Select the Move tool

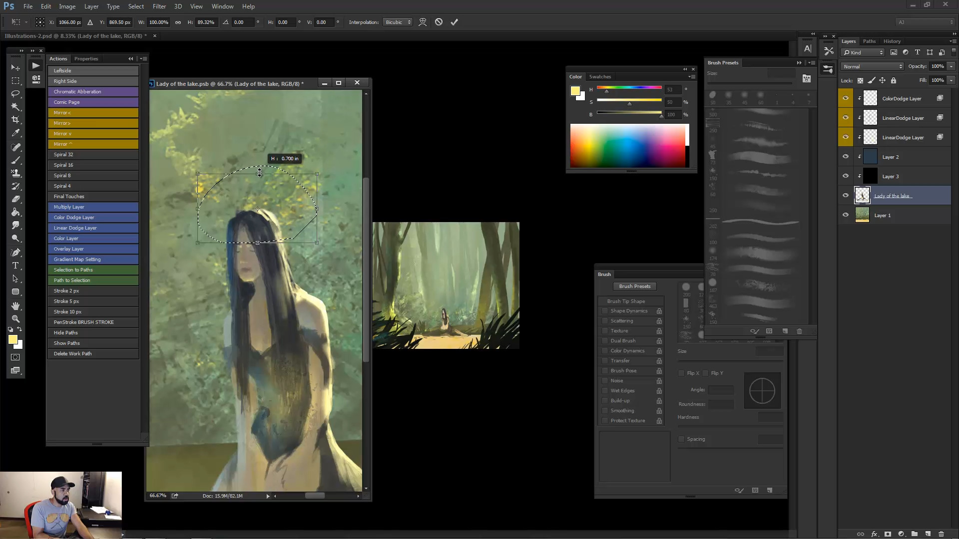coord(15,67)
